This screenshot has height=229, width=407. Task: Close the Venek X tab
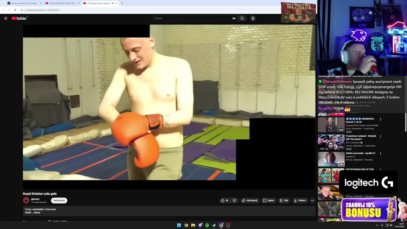(x=40, y=3)
